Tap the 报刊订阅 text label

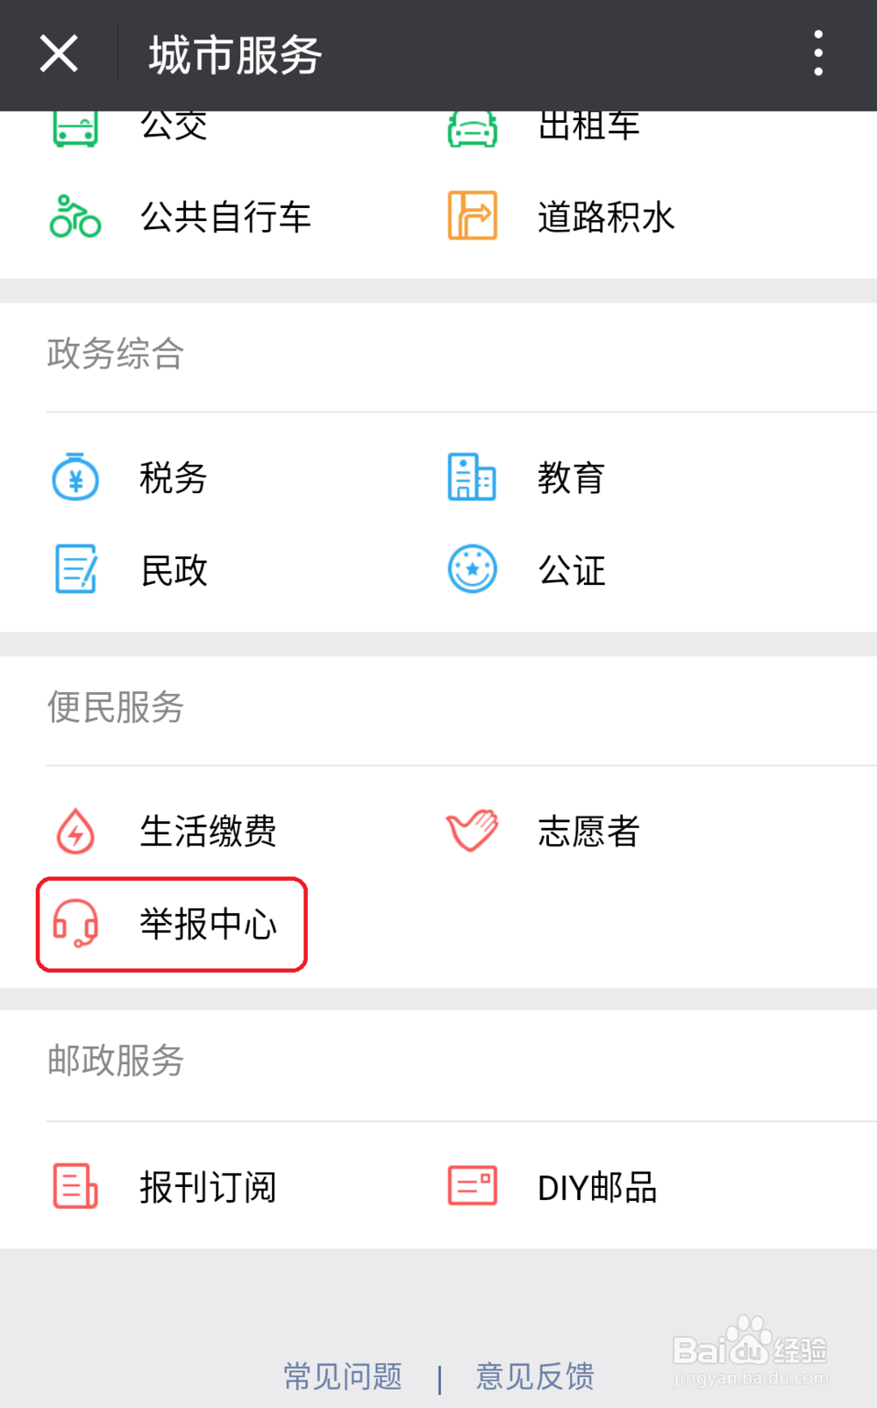point(208,1188)
